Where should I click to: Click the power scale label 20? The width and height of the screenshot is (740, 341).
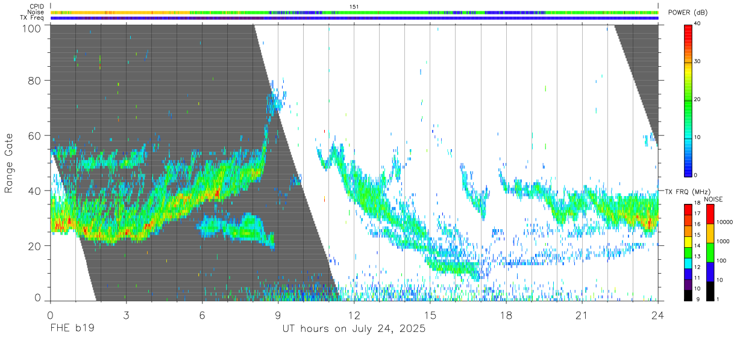[697, 100]
